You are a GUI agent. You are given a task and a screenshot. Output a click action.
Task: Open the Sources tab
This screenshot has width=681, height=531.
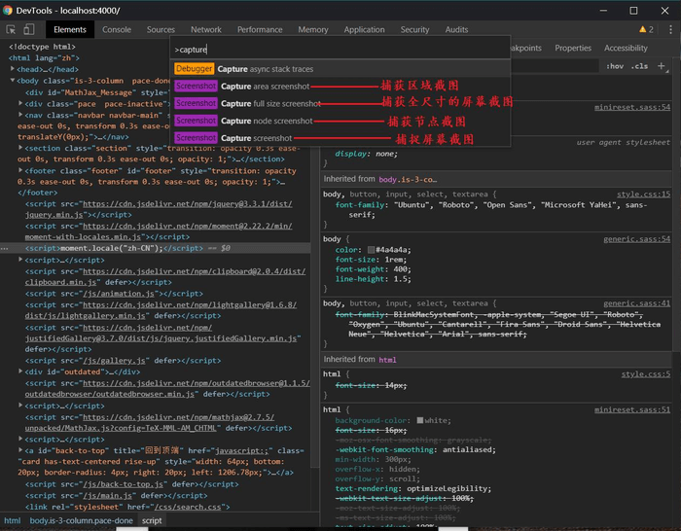point(161,29)
